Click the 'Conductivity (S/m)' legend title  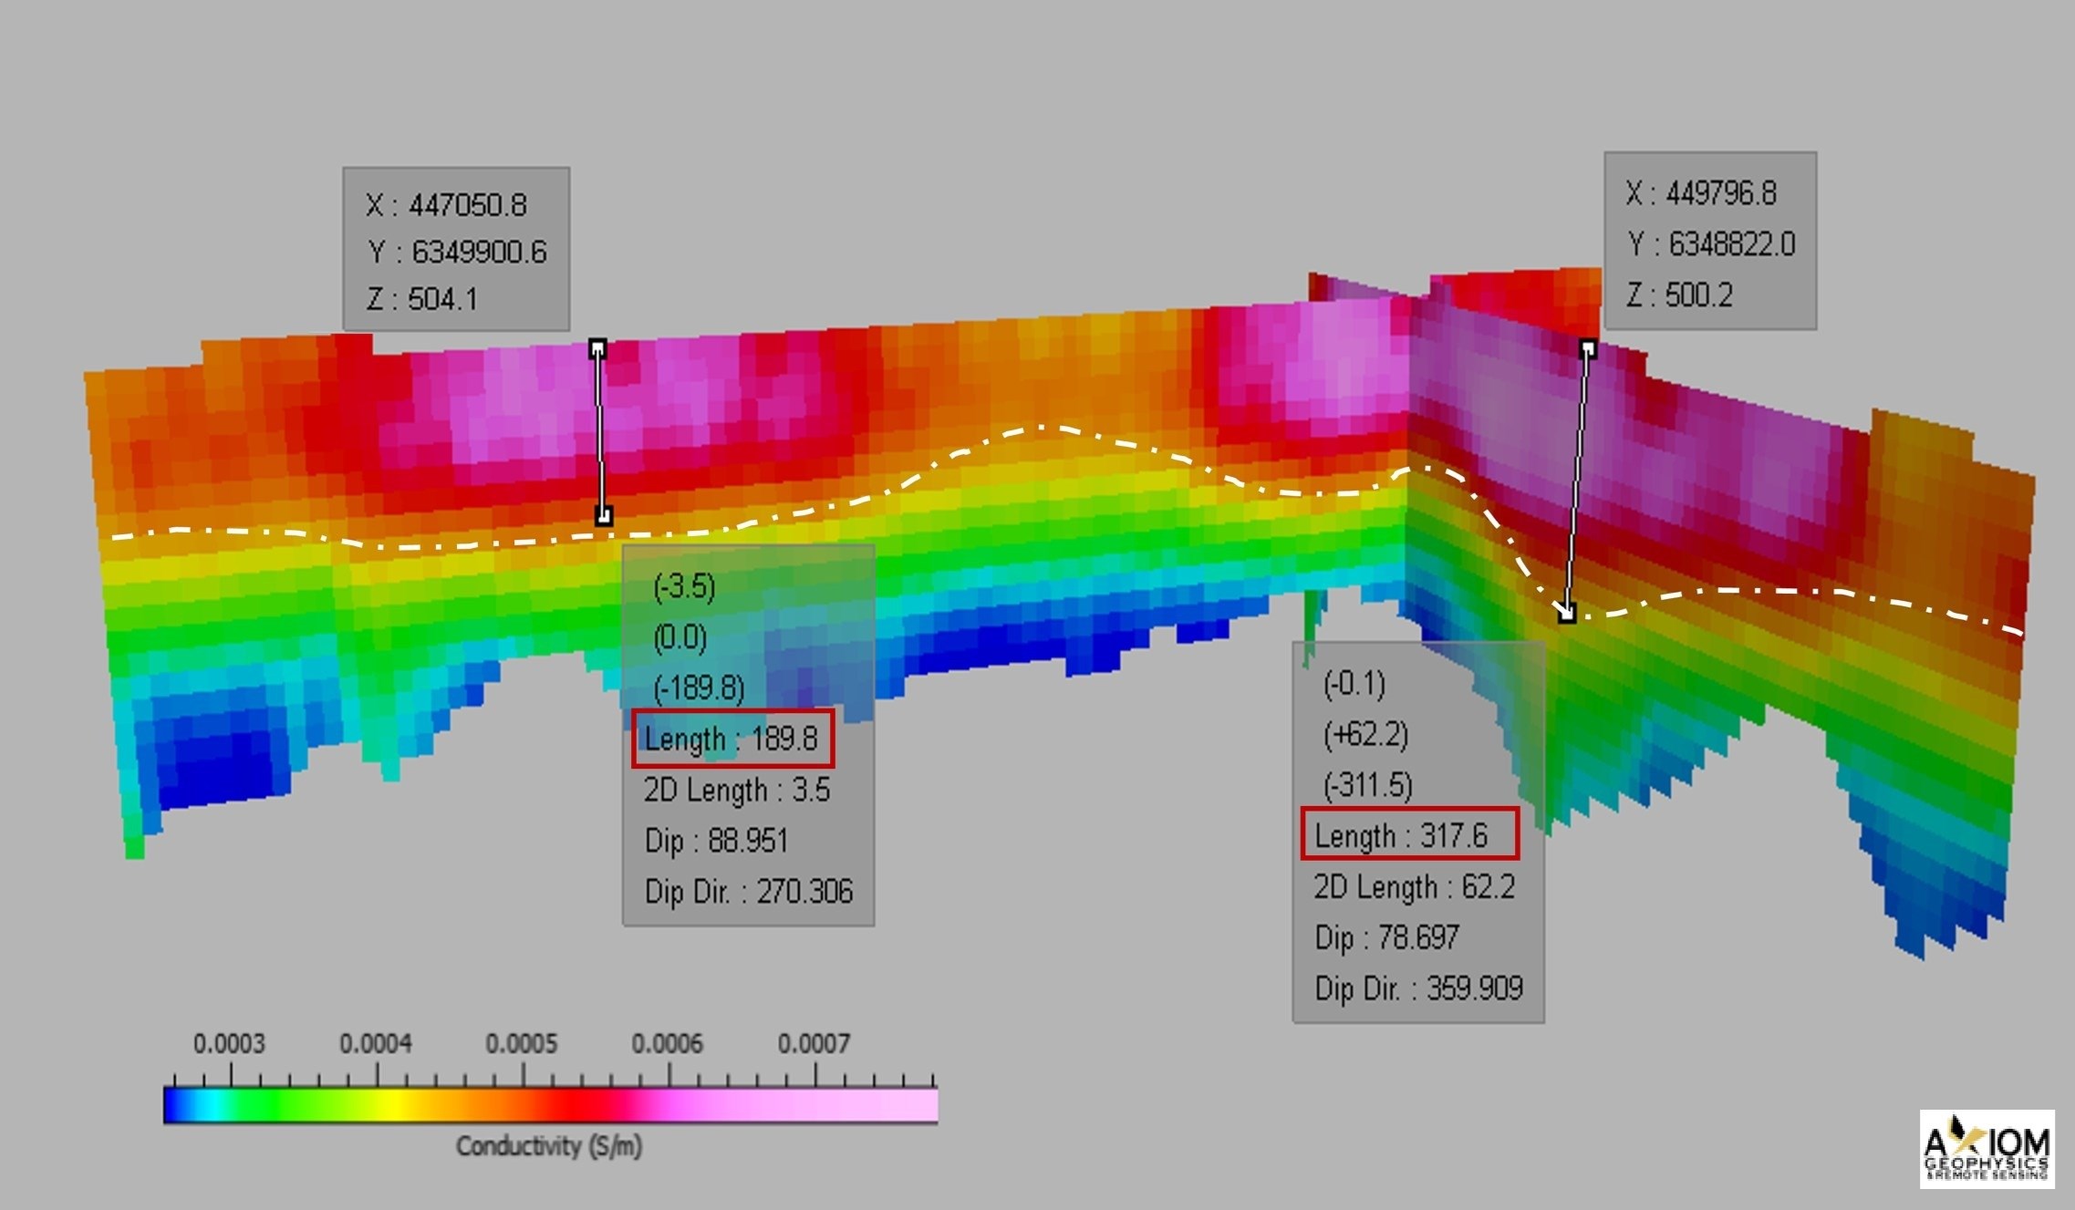point(549,1146)
